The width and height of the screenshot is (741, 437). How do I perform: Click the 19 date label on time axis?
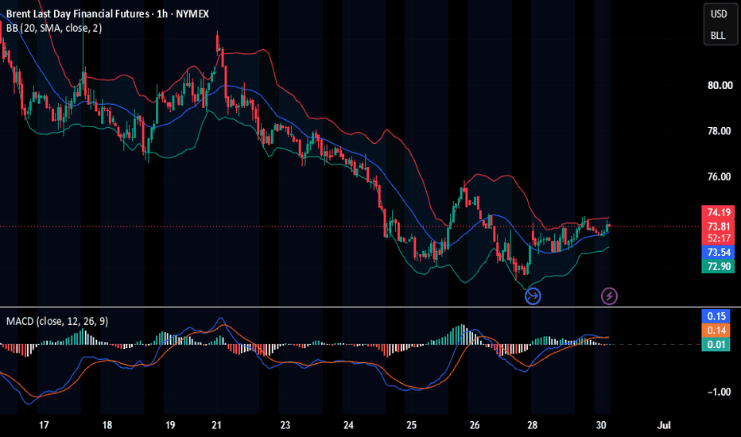170,425
